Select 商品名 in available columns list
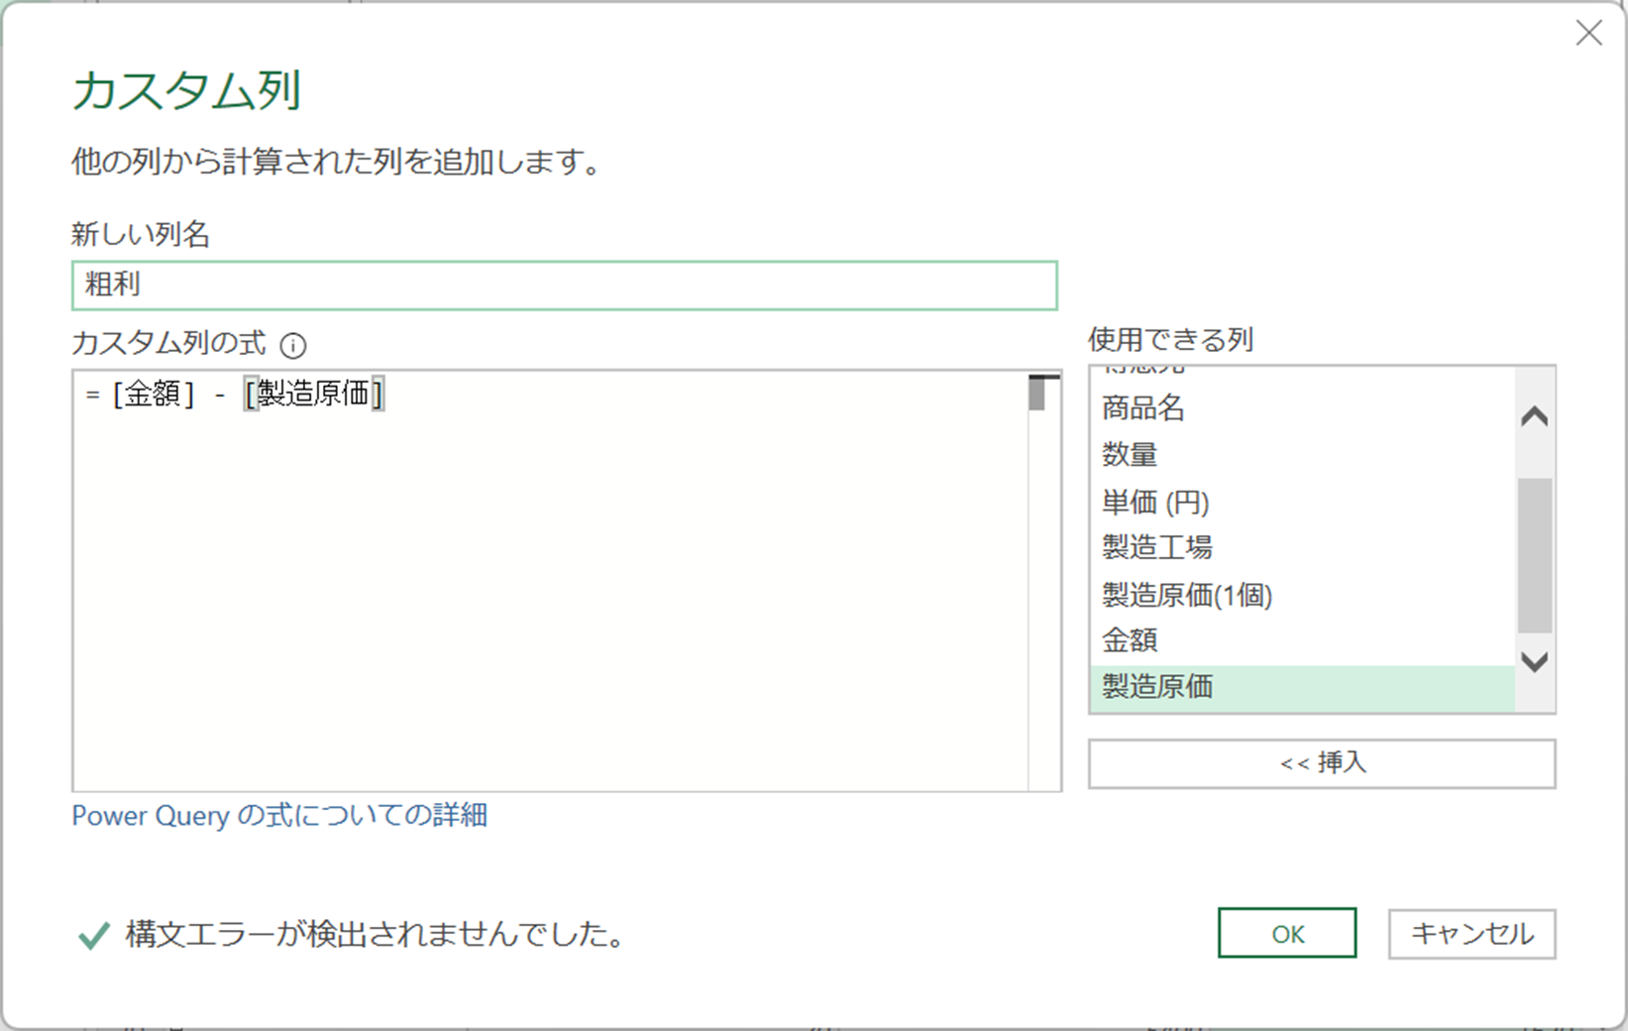 pos(1143,408)
